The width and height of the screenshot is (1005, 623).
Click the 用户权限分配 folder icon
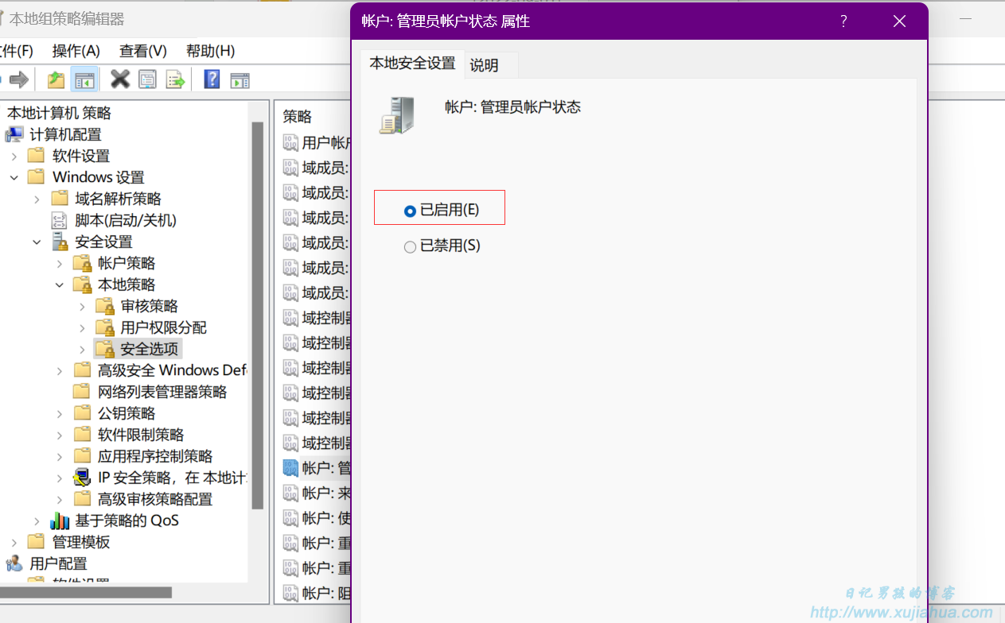point(105,327)
